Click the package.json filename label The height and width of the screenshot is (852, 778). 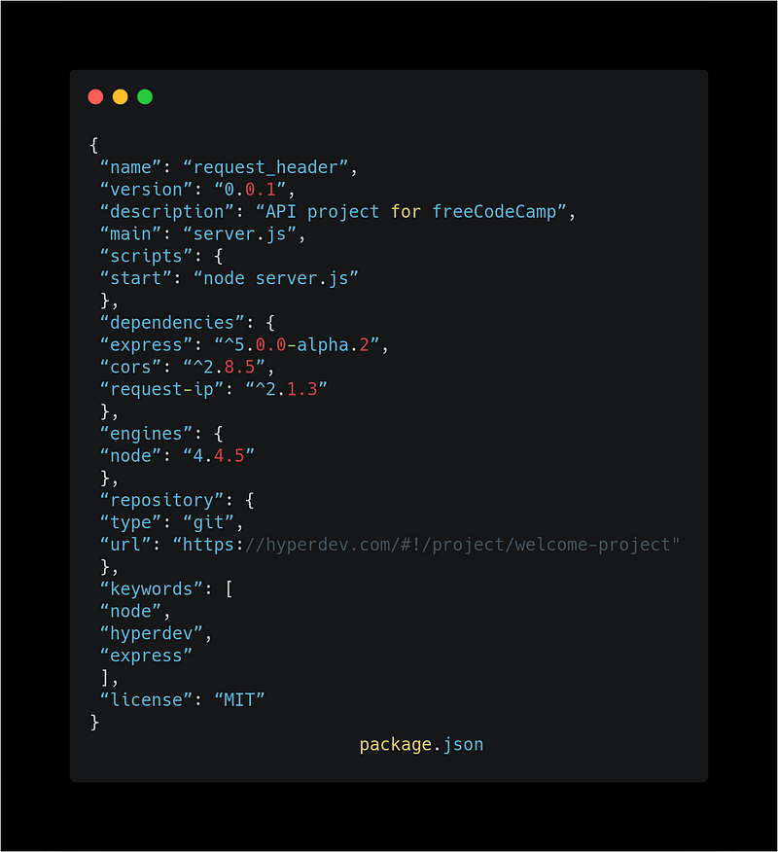[x=421, y=744]
